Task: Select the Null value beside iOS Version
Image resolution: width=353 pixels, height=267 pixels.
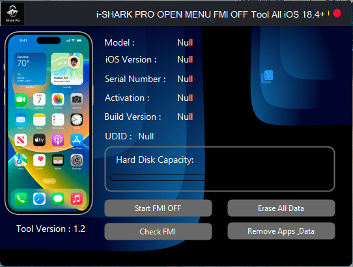Action: pyautogui.click(x=185, y=60)
